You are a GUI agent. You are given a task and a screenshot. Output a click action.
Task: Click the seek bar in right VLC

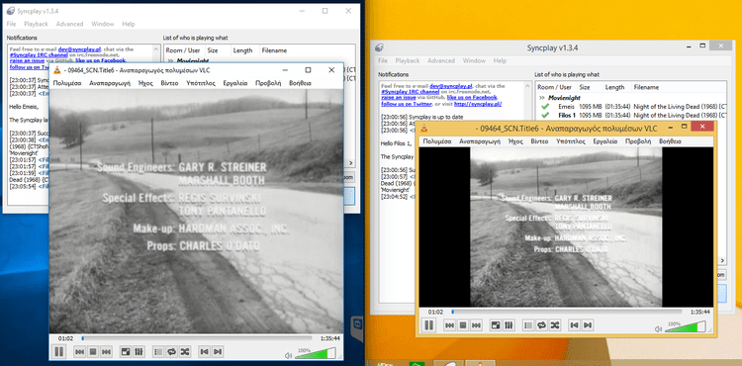tap(567, 312)
